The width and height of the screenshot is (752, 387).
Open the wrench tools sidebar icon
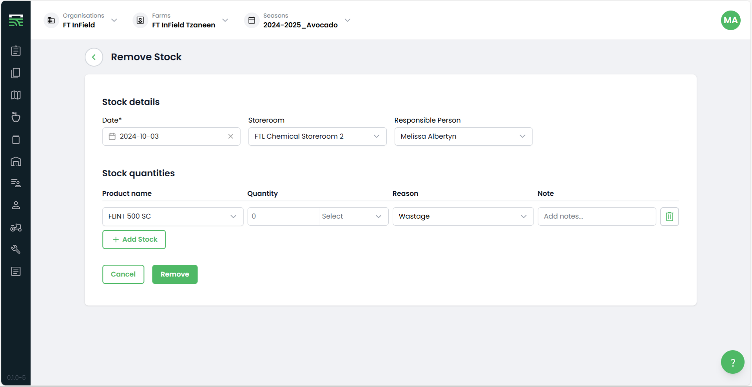tap(16, 249)
